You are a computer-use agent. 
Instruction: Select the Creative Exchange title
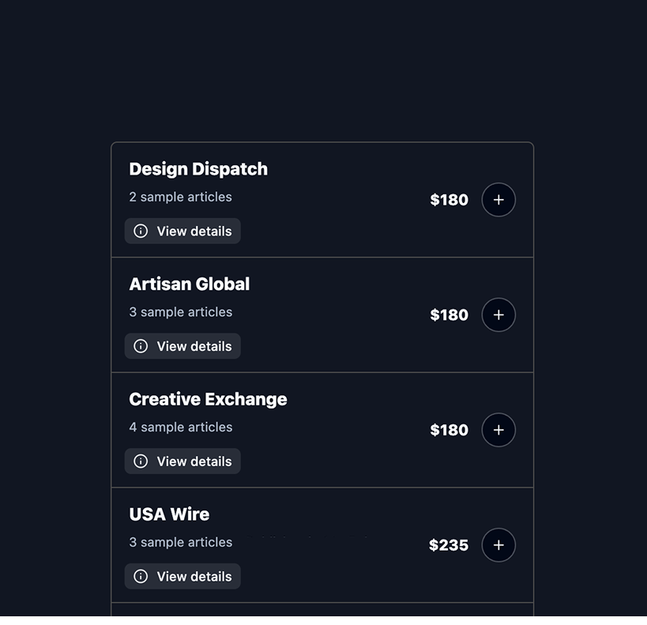(x=208, y=399)
